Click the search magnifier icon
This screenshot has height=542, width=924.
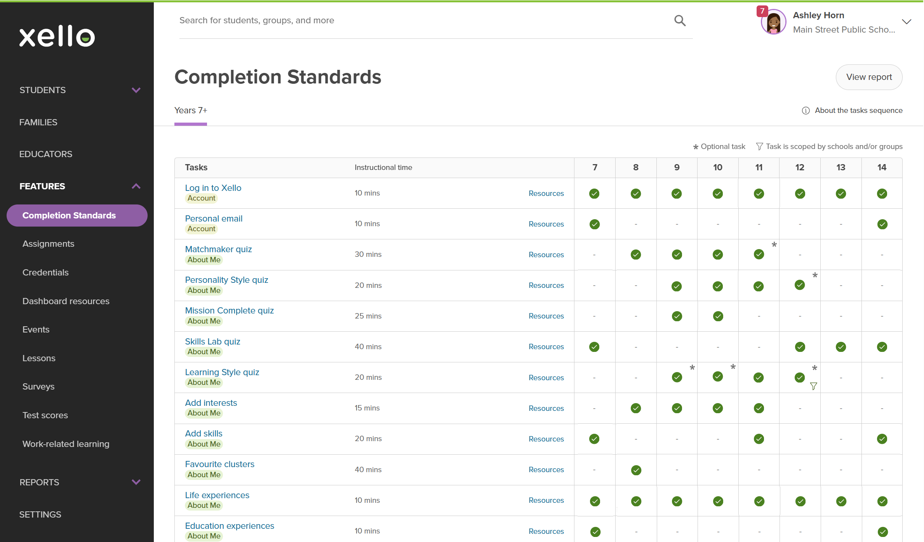tap(680, 21)
